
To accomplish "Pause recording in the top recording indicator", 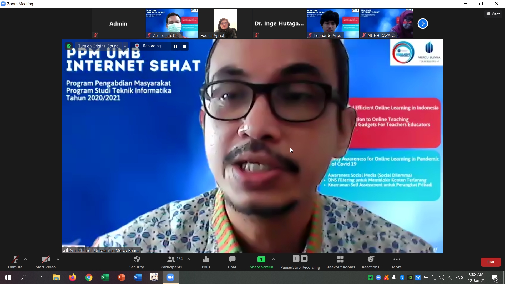I will [x=175, y=46].
